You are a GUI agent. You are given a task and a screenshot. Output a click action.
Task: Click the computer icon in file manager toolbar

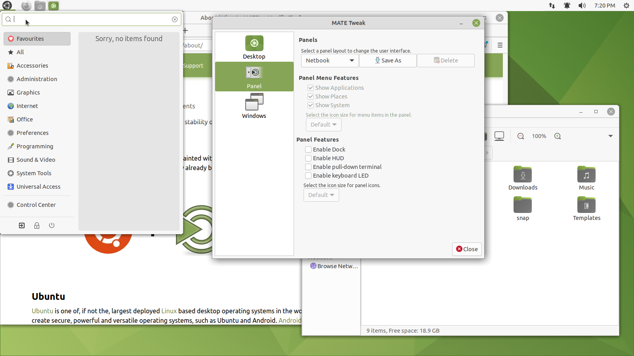click(499, 136)
